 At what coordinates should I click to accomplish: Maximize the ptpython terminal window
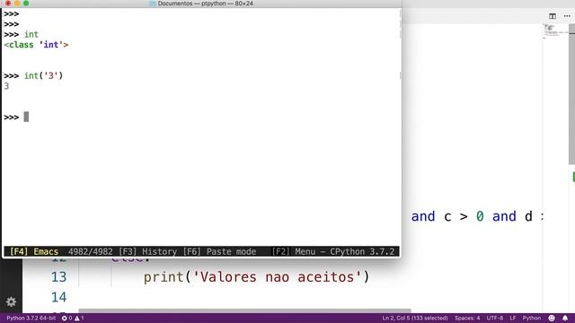(26, 3)
